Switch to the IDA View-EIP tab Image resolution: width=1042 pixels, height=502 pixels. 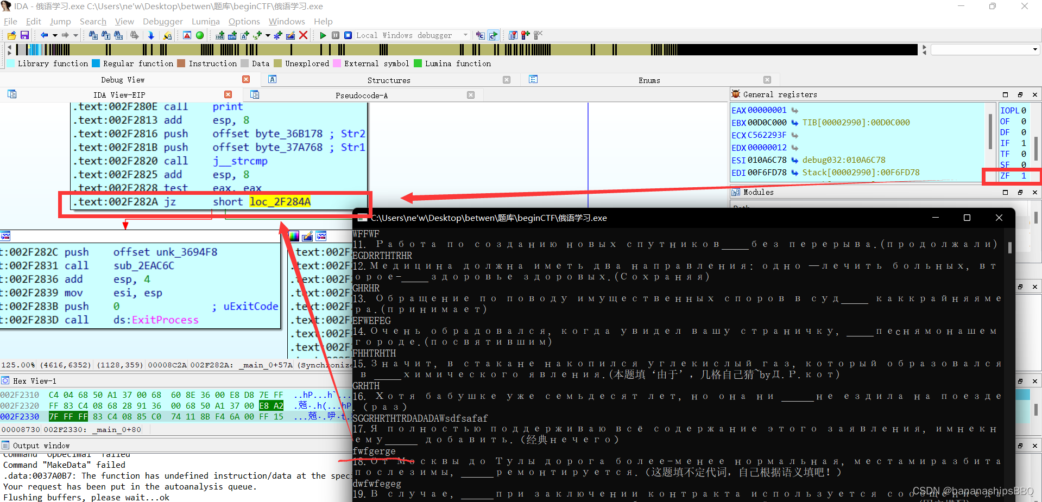119,95
